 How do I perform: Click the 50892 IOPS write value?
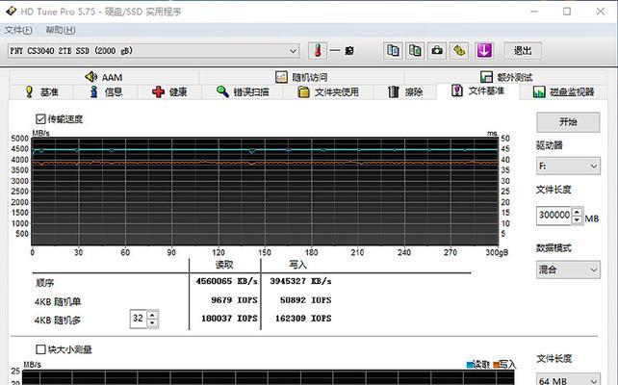[x=305, y=300]
